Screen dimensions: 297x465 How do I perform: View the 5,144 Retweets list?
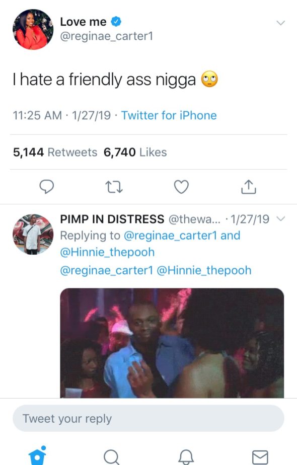55,152
